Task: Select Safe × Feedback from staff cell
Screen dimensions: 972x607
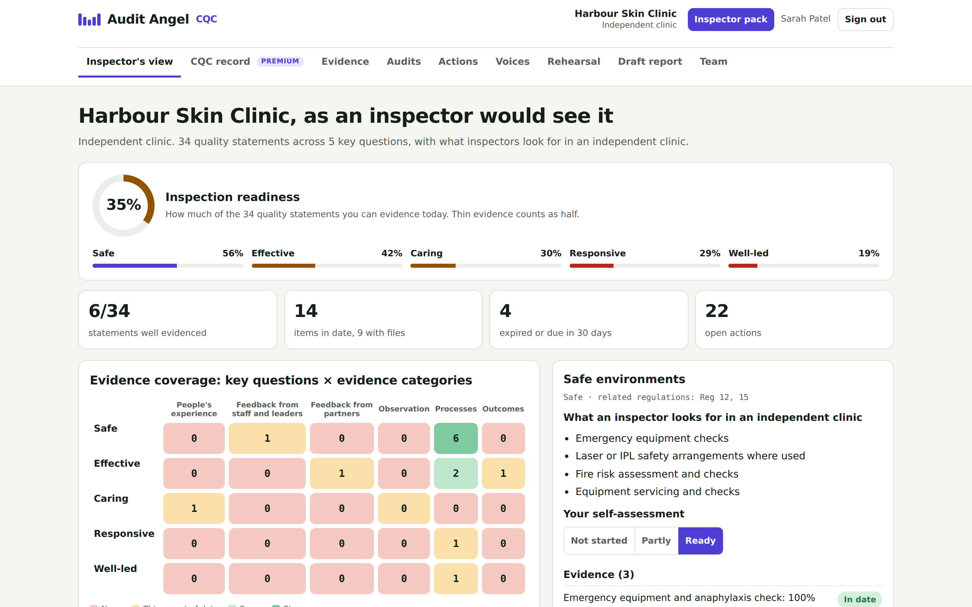Action: click(x=267, y=438)
